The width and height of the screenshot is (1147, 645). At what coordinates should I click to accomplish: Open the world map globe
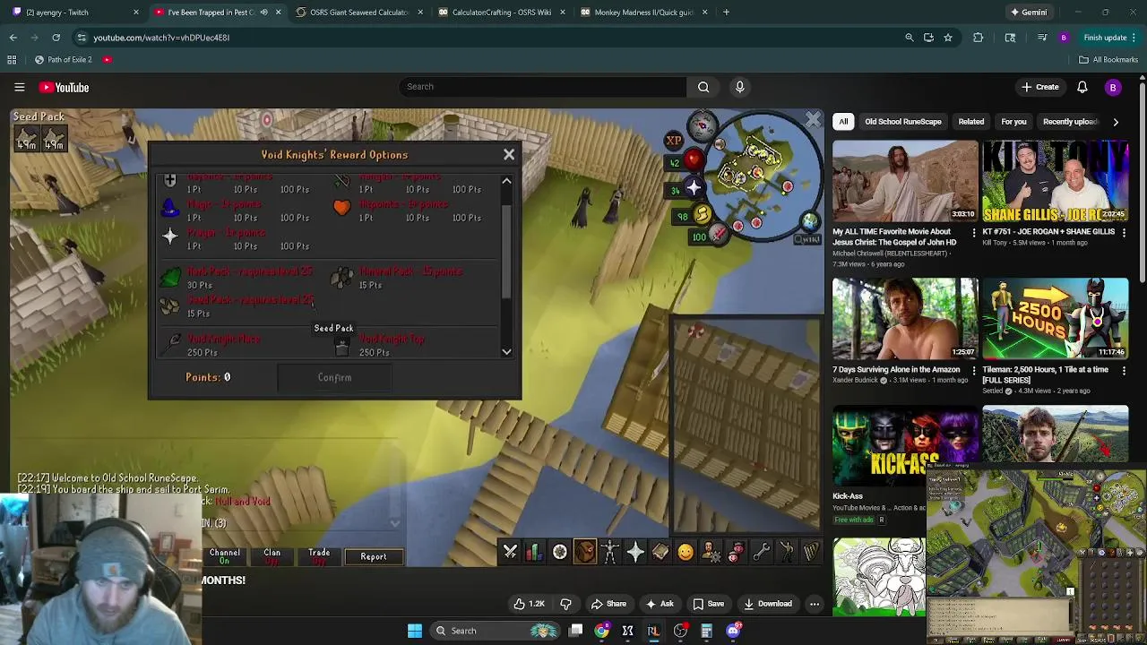[809, 221]
